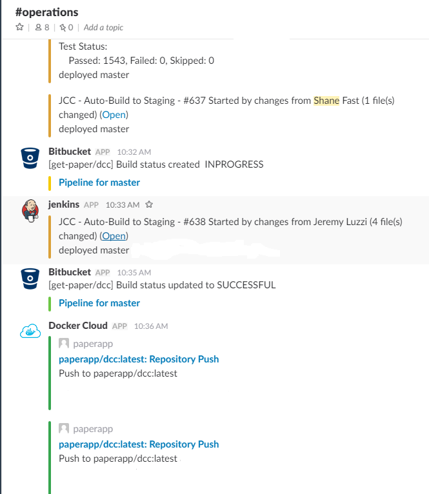
Task: Open the build #638 Open link
Action: (x=114, y=236)
